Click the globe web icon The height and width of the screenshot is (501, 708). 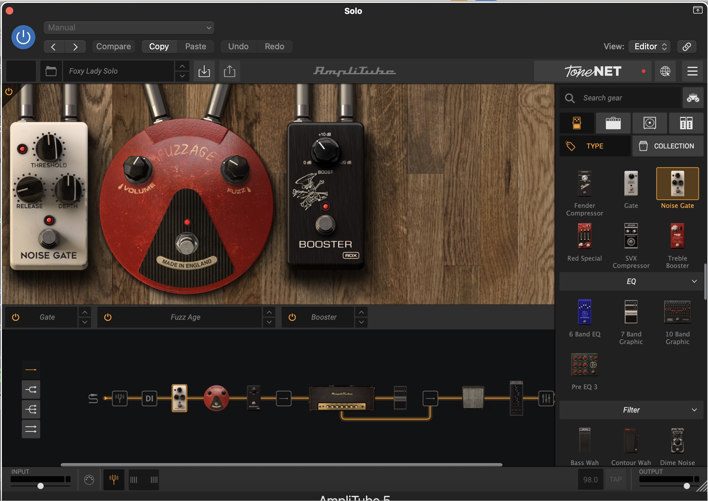[x=665, y=71]
